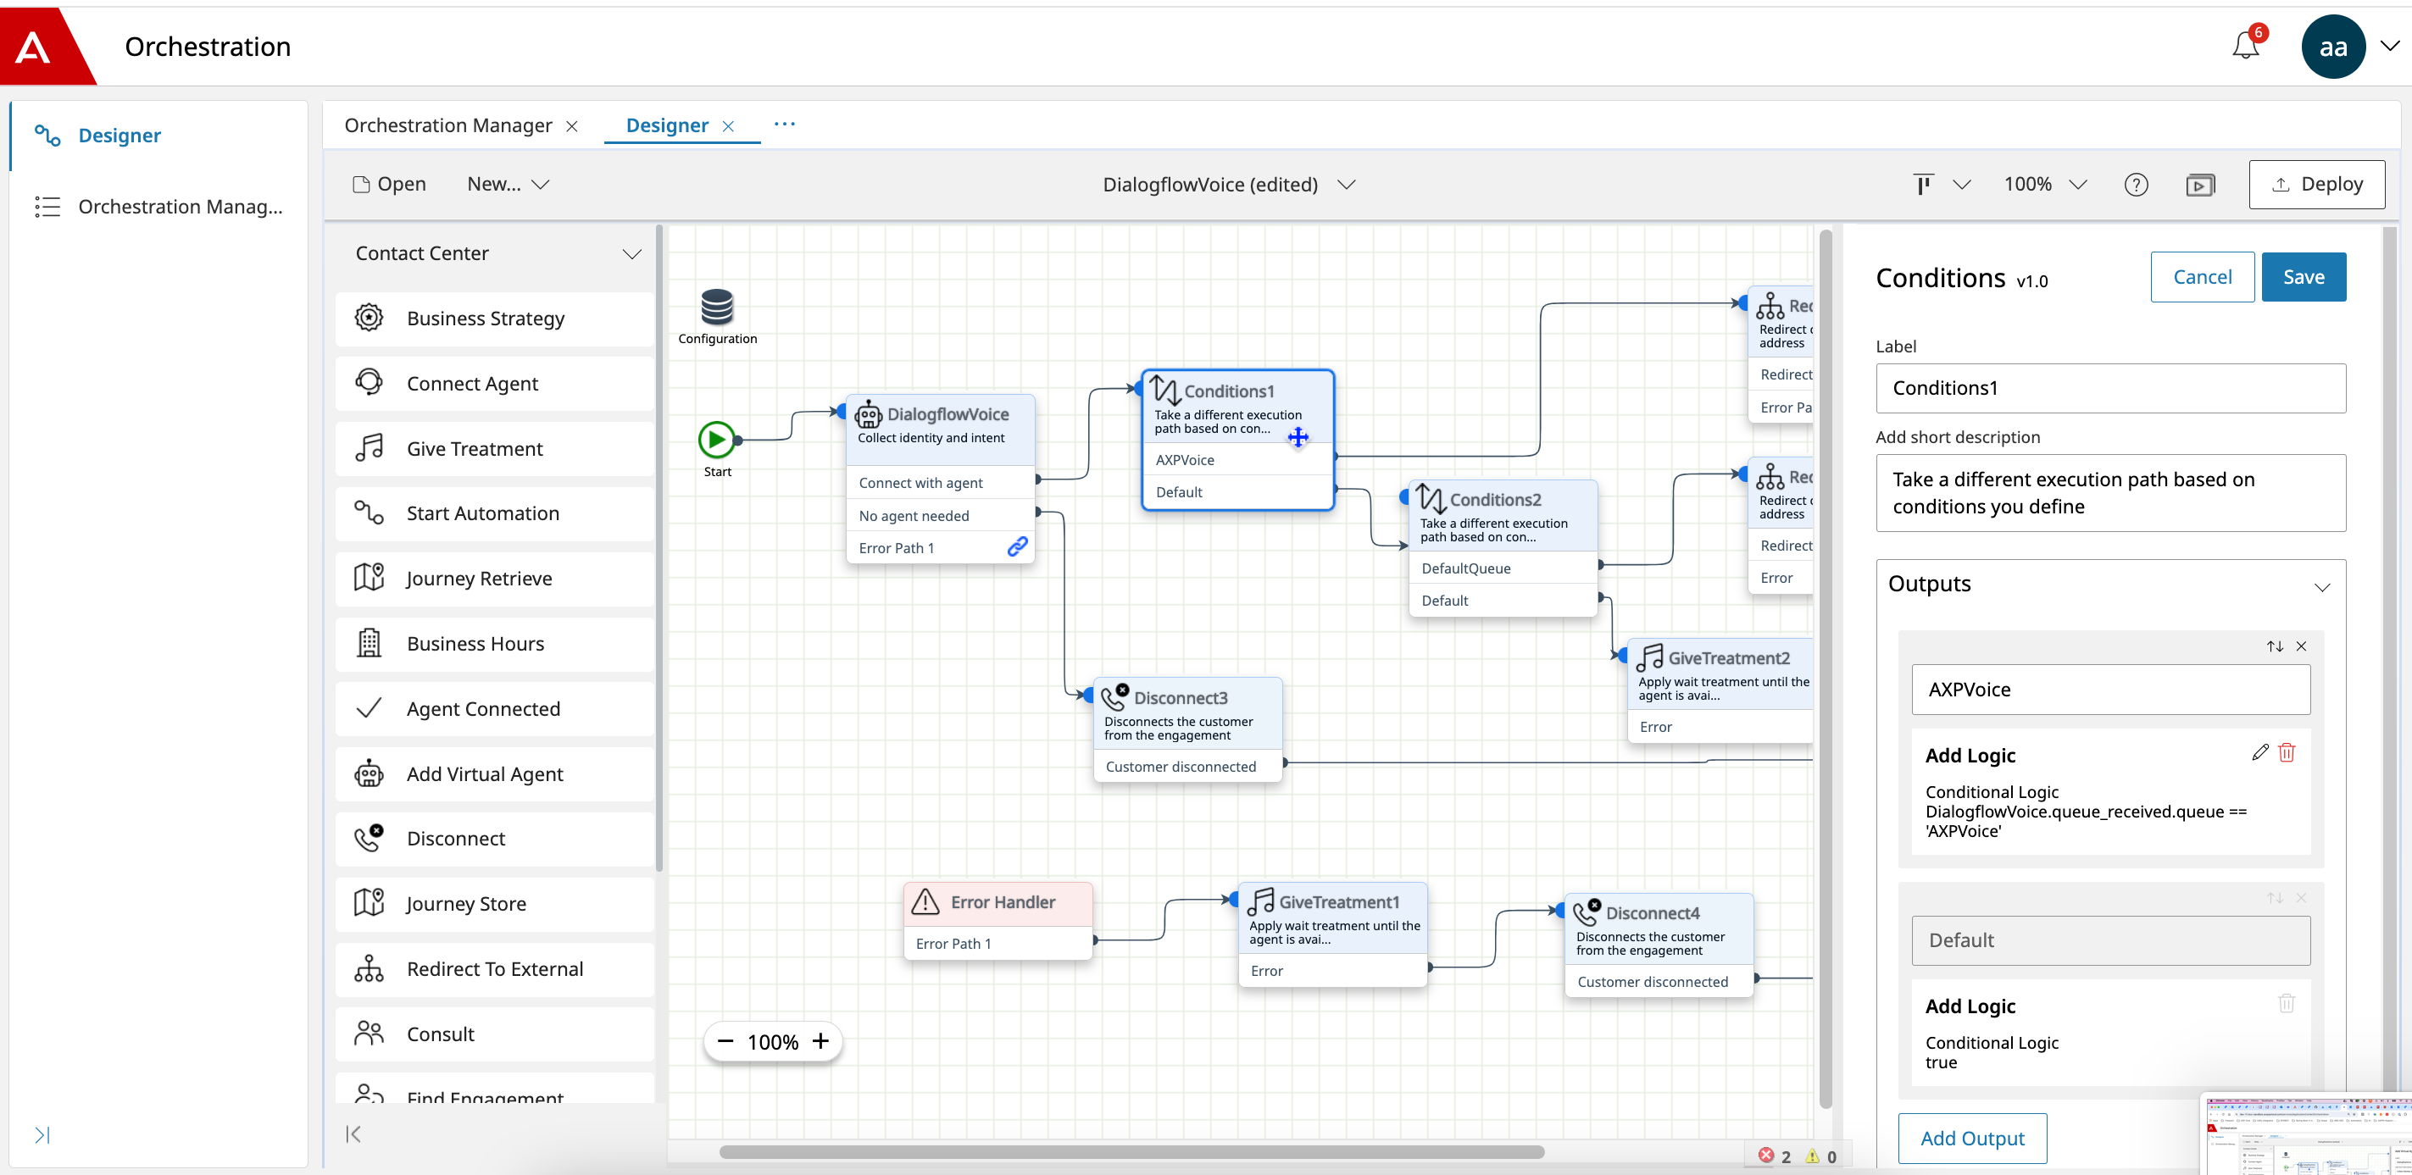Click the green Start node icon
2412x1175 pixels.
click(x=716, y=439)
